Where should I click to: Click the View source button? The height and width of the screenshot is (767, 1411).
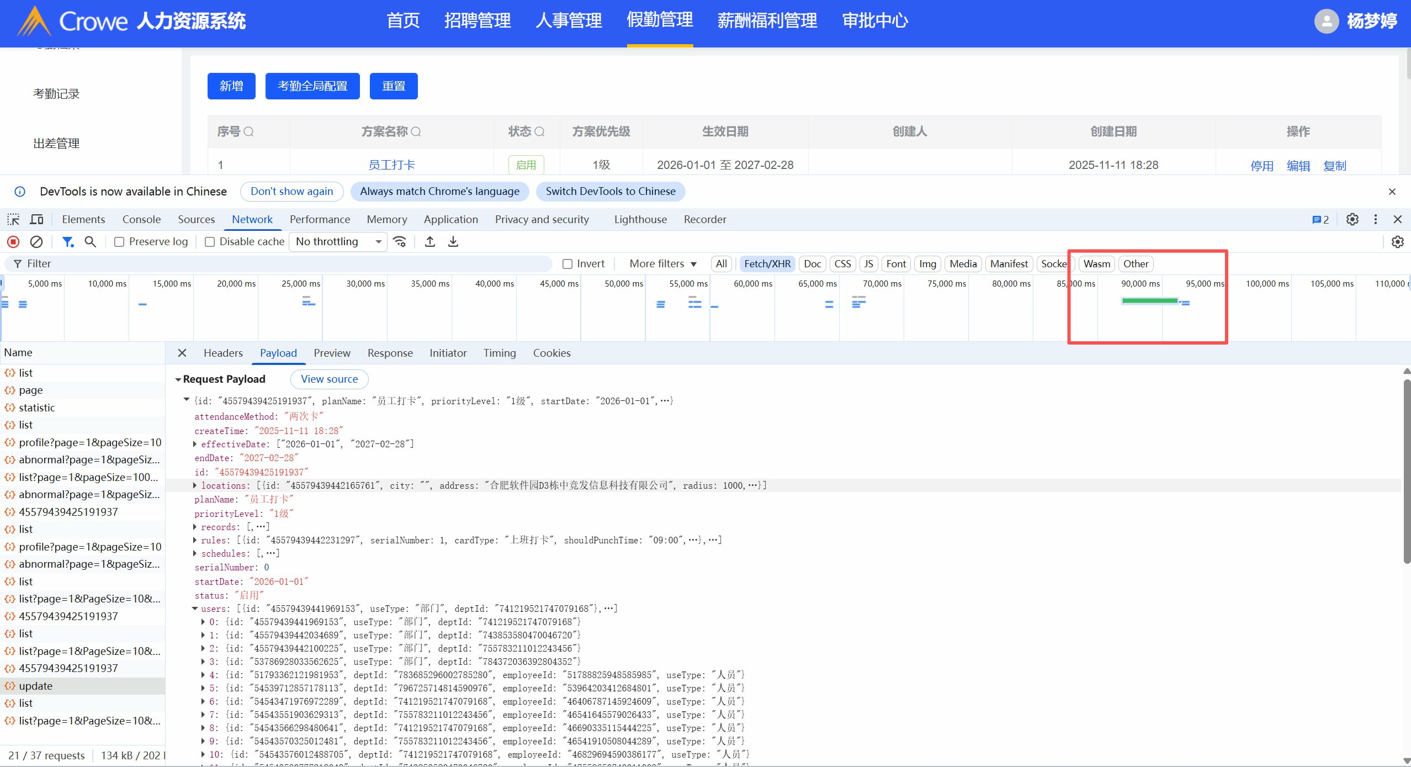coord(329,379)
